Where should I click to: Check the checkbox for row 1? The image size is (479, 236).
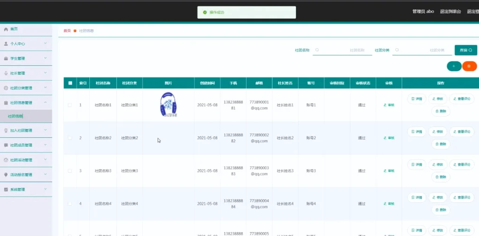point(70,105)
